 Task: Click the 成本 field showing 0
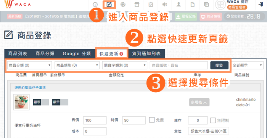click(95, 132)
